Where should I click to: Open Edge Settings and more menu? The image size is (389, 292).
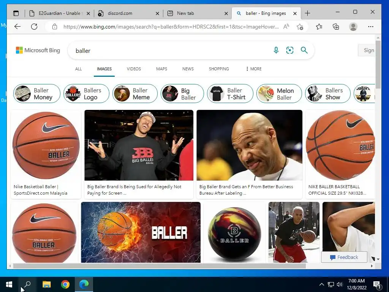[371, 27]
